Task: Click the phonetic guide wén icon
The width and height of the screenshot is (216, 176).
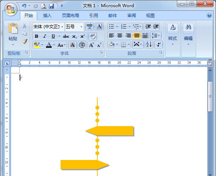Action: (x=89, y=26)
